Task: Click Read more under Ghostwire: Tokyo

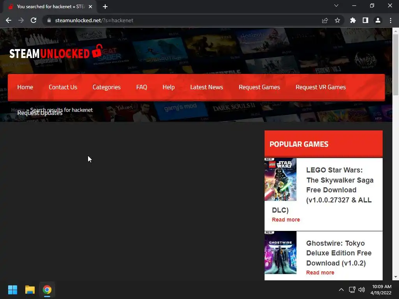Action: 320,273
